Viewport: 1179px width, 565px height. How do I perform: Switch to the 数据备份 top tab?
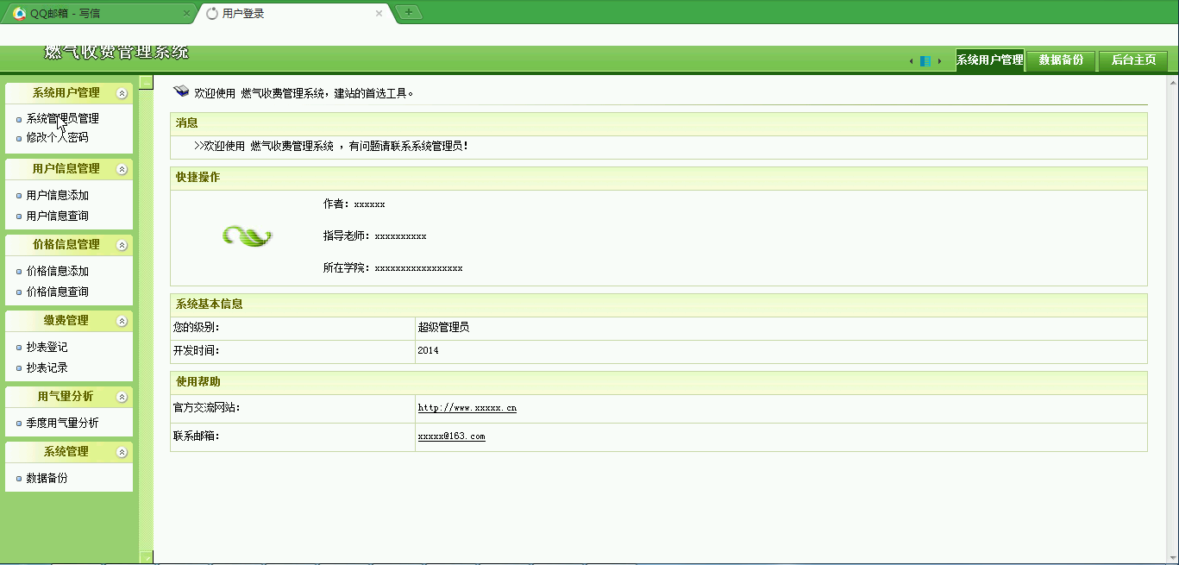pyautogui.click(x=1061, y=60)
